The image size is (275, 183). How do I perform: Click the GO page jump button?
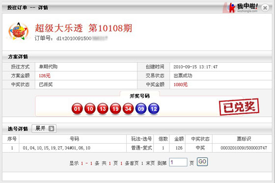tap(202, 161)
